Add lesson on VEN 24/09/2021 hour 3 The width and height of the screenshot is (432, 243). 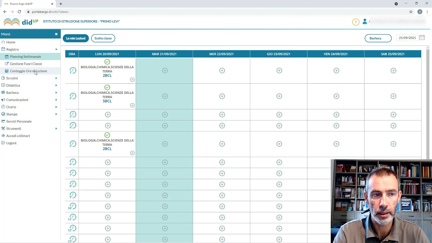336,115
